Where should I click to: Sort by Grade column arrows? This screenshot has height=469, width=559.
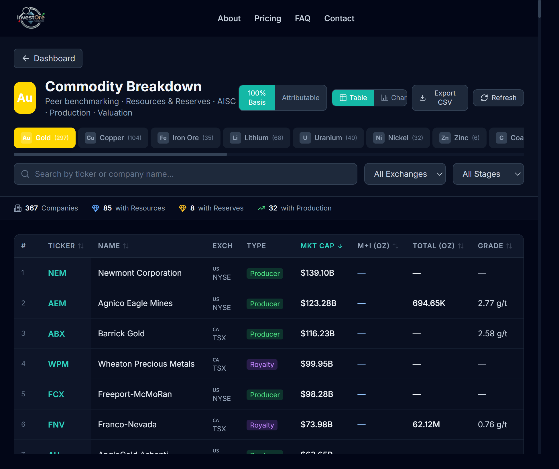pyautogui.click(x=509, y=246)
